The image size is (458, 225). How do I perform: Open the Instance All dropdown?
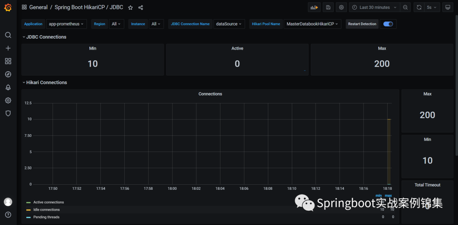pos(156,24)
